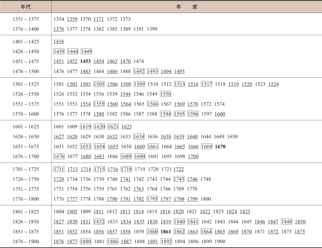Select the period row 1751 ~ 1775
The image size is (322, 248).
26,189
